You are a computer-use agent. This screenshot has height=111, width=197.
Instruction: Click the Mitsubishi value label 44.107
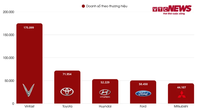coord(181,87)
